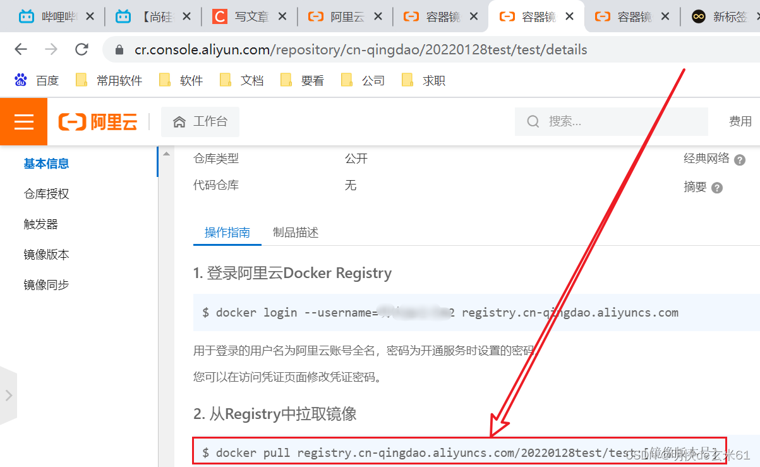Expand the collapsed left side panel arrow
Image resolution: width=760 pixels, height=467 pixels.
pos(8,396)
